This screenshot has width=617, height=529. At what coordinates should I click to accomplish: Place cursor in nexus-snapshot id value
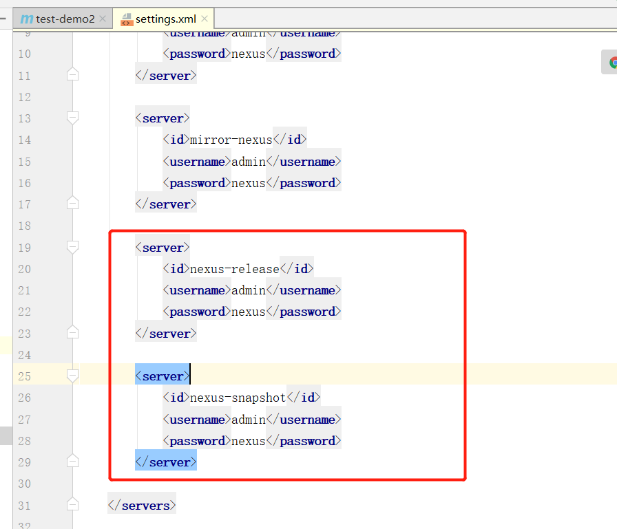point(238,398)
